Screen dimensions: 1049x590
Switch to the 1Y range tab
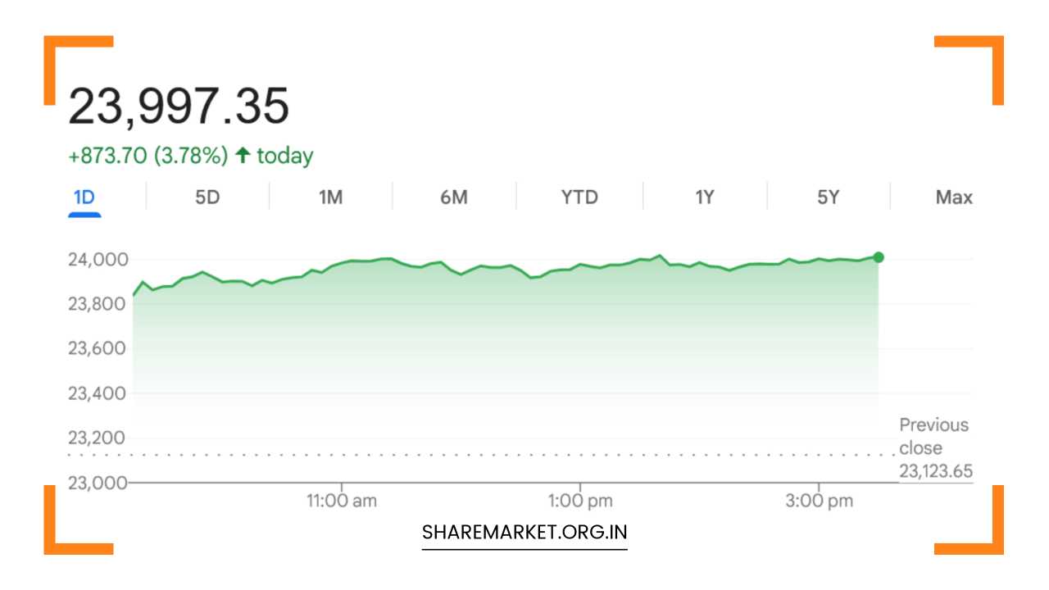pos(705,197)
